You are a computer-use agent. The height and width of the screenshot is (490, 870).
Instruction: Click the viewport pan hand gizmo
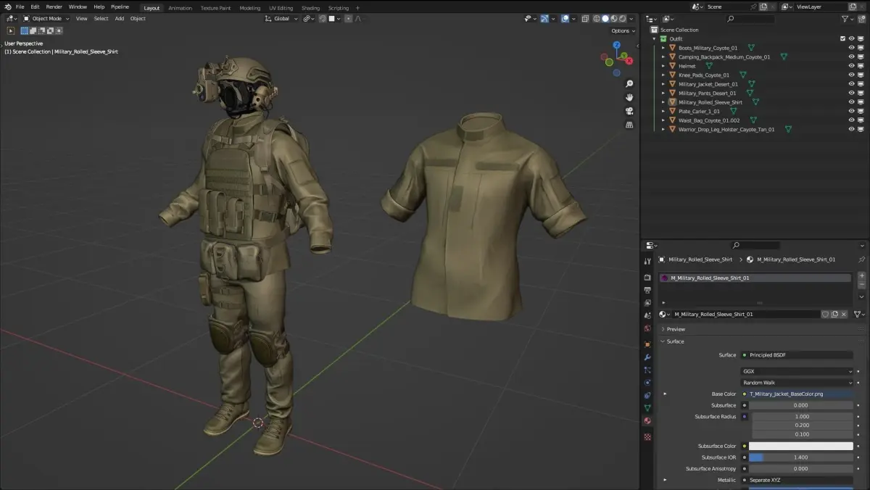click(x=629, y=97)
